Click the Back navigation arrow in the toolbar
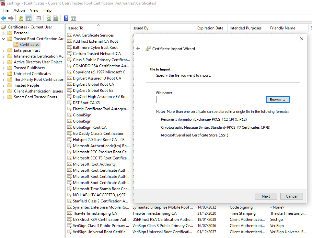 [3, 18]
